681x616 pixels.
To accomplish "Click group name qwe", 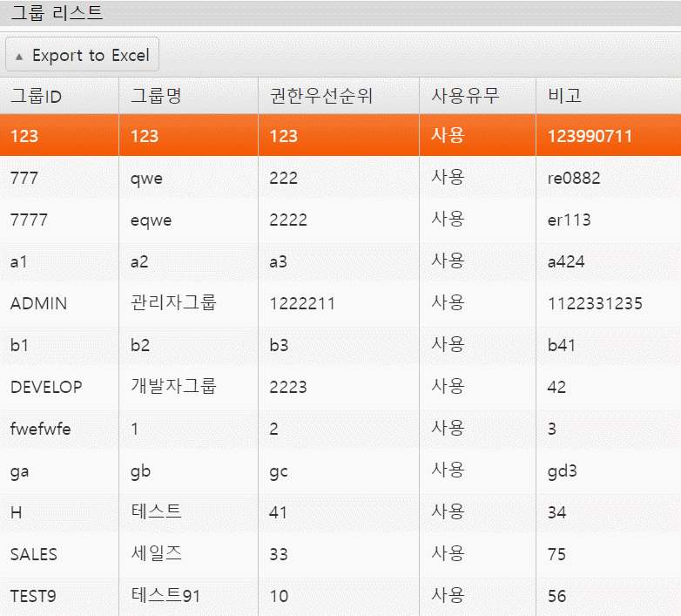I will [147, 179].
